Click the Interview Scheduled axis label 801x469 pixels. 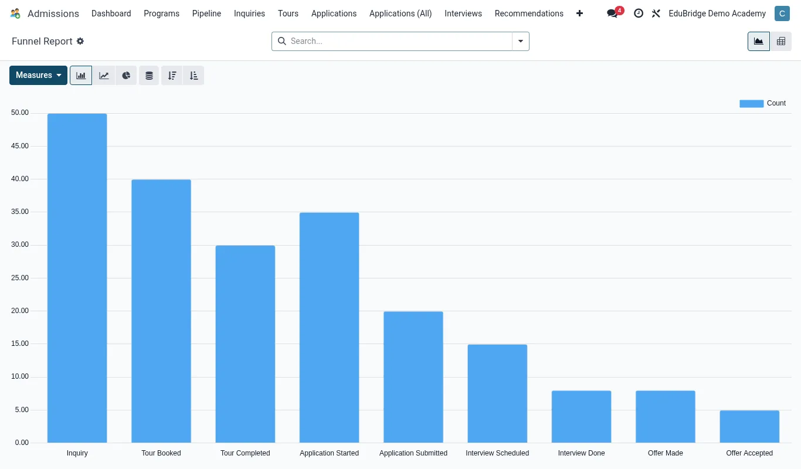[497, 453]
